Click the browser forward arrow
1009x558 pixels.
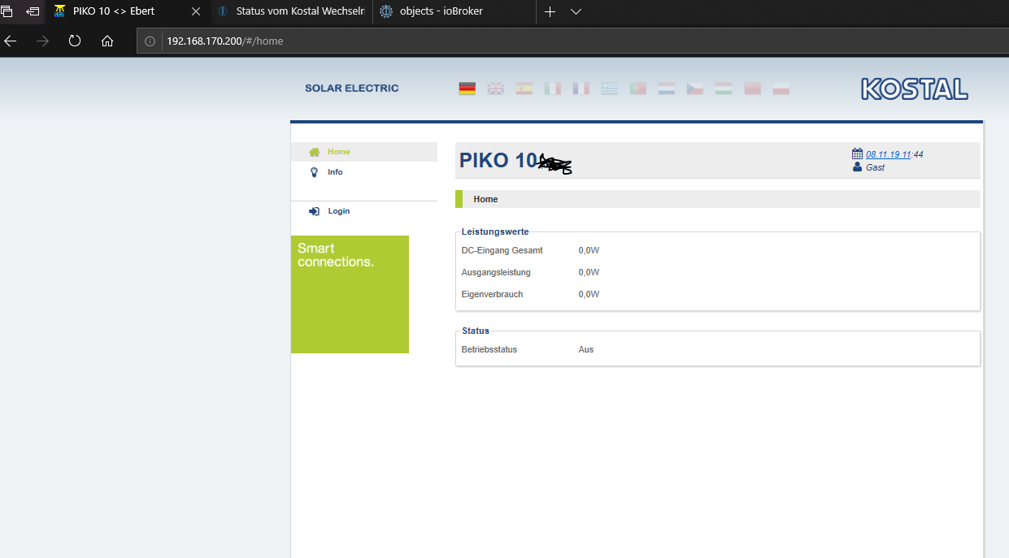(43, 41)
